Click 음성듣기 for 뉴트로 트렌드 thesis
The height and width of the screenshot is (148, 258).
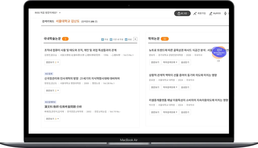click(185, 62)
